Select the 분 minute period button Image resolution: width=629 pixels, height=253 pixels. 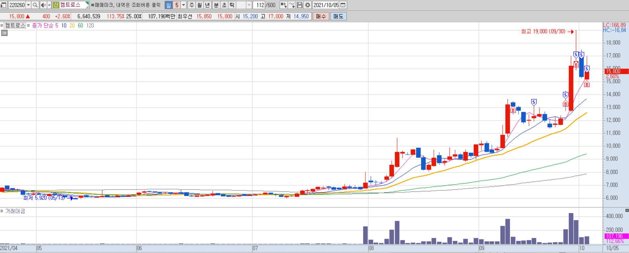216,5
